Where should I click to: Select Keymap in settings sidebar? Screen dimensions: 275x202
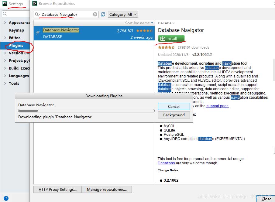16,30
